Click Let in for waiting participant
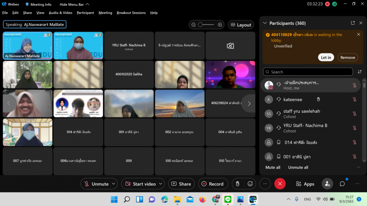 pyautogui.click(x=326, y=57)
